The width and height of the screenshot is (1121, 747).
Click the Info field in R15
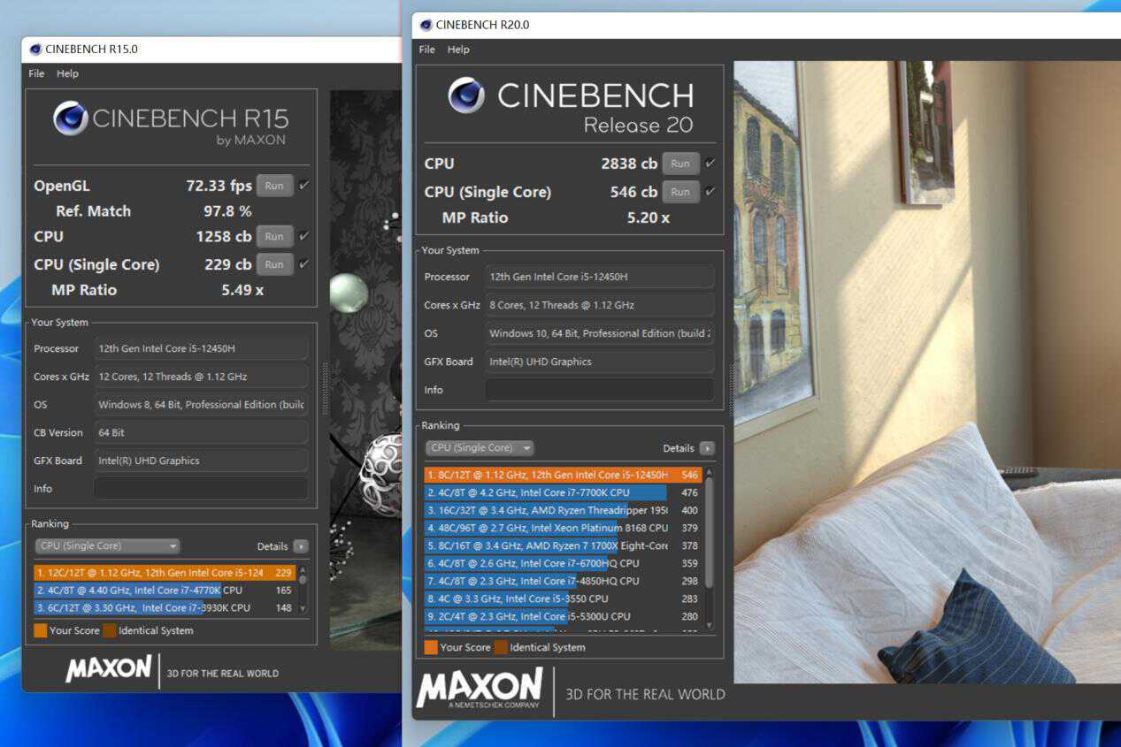pos(201,488)
